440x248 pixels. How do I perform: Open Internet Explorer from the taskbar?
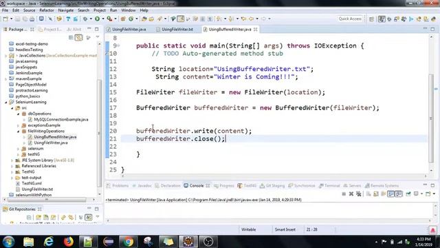[x=49, y=242]
